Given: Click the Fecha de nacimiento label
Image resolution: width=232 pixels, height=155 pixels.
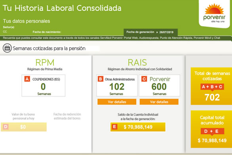Looking at the screenshot, I should pos(47,32).
